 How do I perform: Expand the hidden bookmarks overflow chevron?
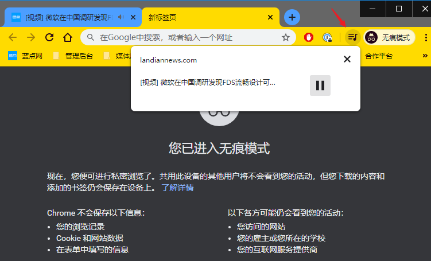click(x=425, y=56)
